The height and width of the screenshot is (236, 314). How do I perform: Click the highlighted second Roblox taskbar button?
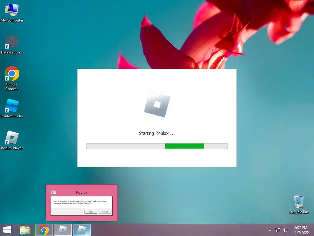click(x=82, y=230)
